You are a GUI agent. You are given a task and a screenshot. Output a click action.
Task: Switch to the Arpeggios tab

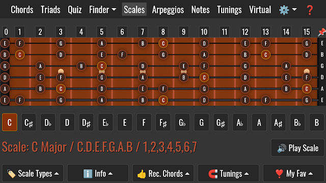pyautogui.click(x=168, y=10)
